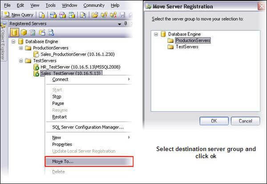267x184 pixels.
Task: Open SQL Server Configuration Manager from context menu
Action: (x=89, y=127)
